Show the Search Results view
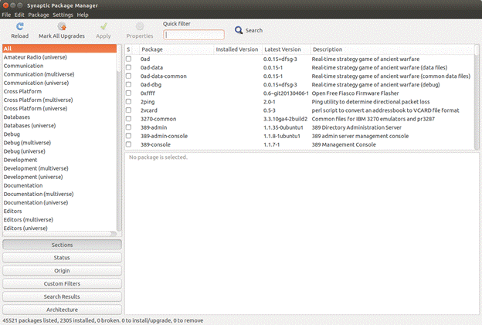Image resolution: width=482 pixels, height=325 pixels. point(62,296)
